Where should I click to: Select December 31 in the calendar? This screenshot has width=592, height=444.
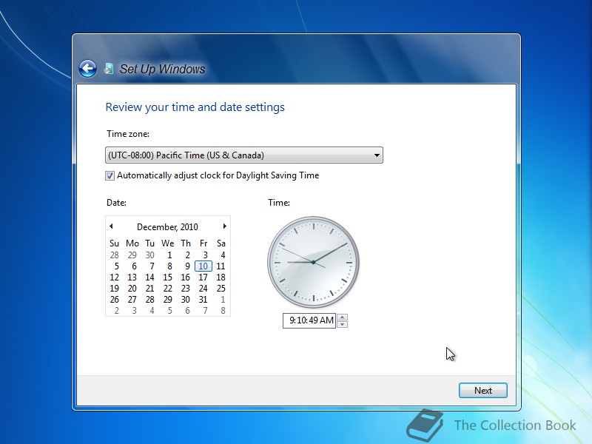point(203,300)
